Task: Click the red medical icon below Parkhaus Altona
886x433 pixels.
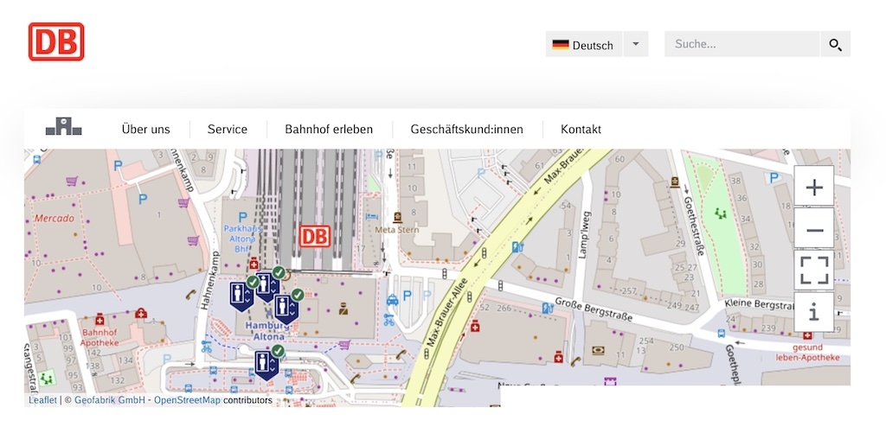Action: click(254, 263)
